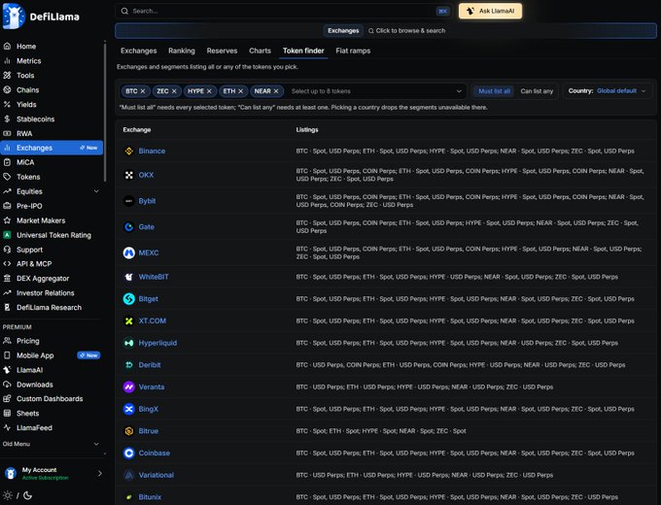The image size is (661, 505).
Task: Open the Gate exchange link
Action: tap(146, 226)
